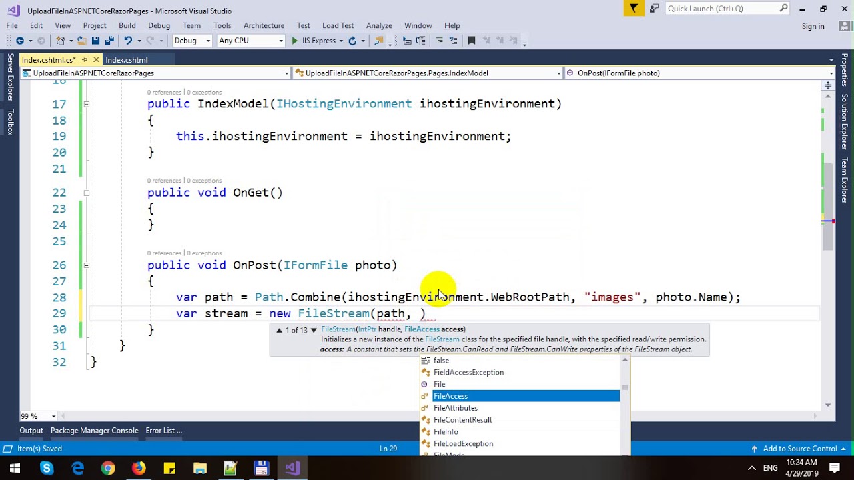The image size is (854, 480).
Task: Open the Windows Action Center icon
Action: (x=836, y=468)
